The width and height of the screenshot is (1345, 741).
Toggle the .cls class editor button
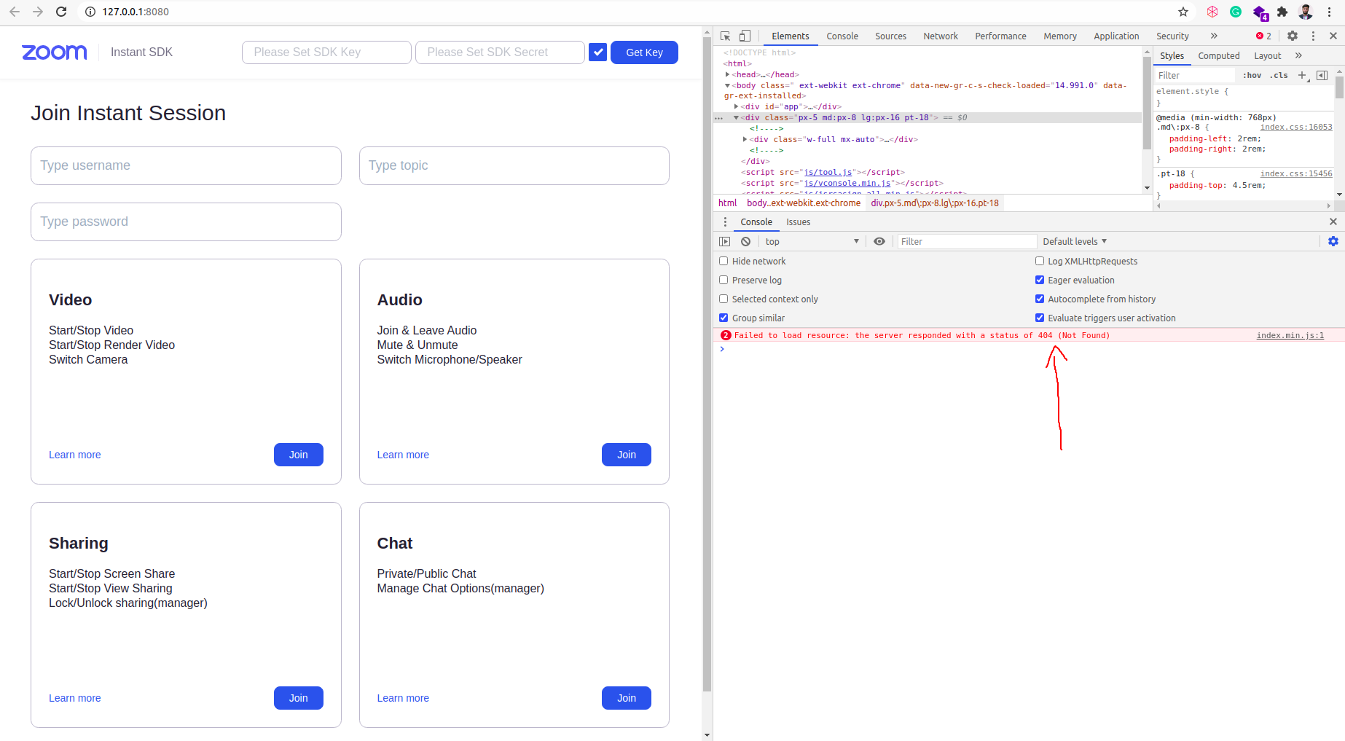[x=1279, y=75]
